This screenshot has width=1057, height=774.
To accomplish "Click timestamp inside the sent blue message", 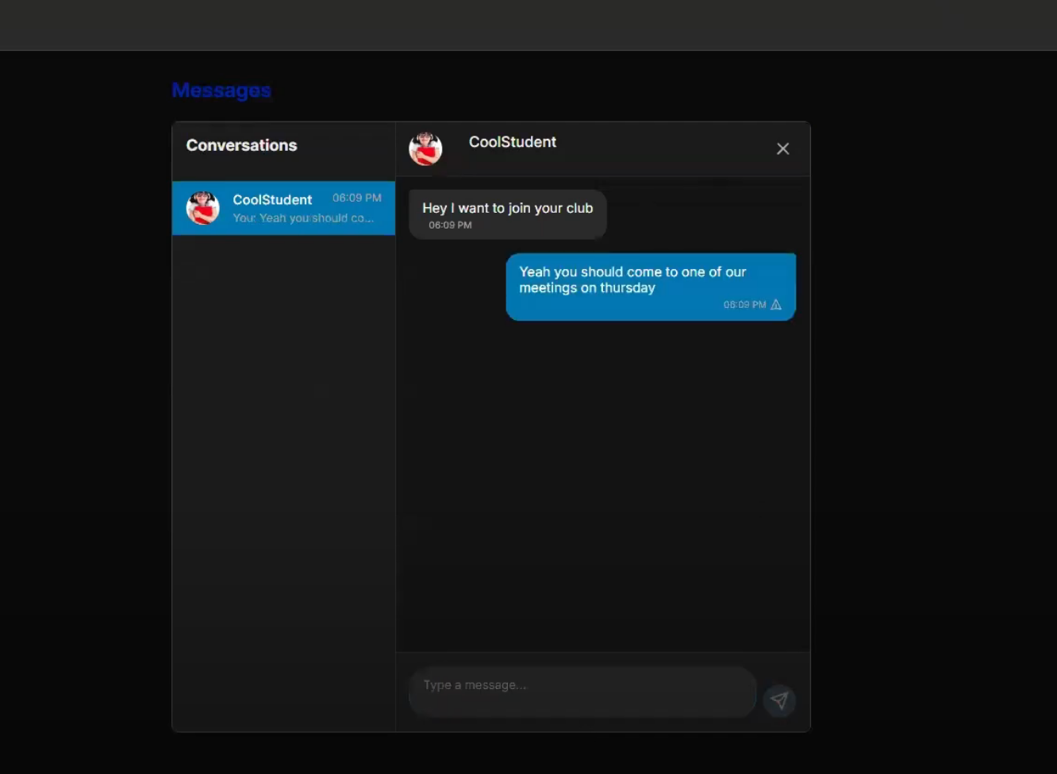I will 744,305.
